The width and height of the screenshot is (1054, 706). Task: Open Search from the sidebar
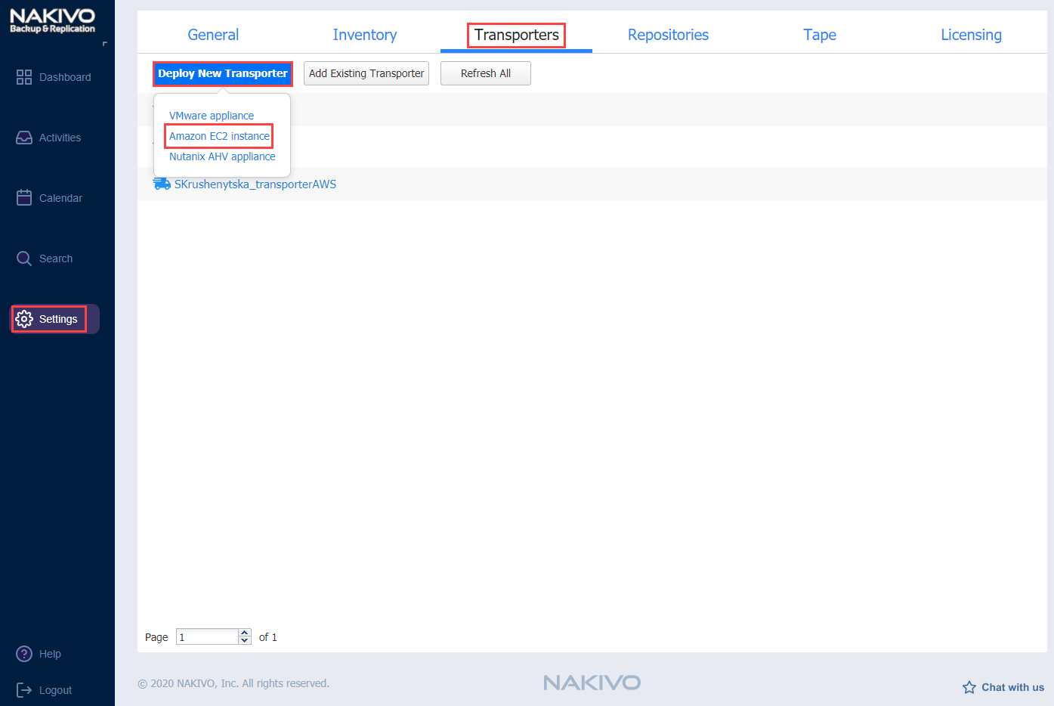coord(56,259)
